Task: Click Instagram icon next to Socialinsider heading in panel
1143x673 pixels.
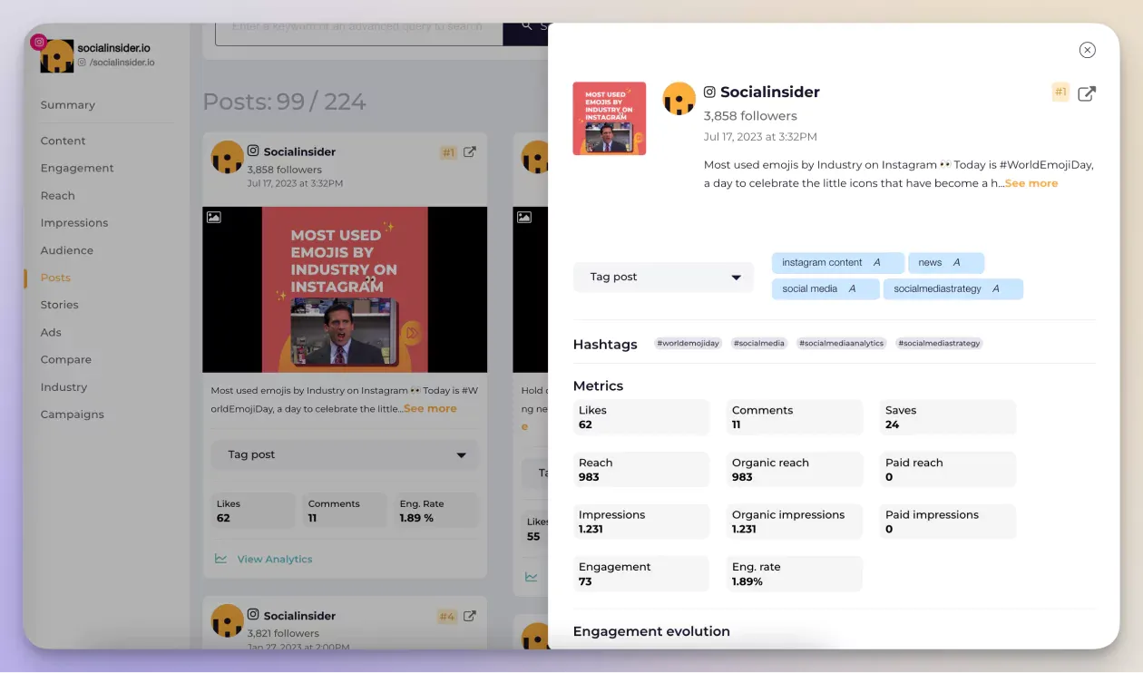Action: (709, 92)
